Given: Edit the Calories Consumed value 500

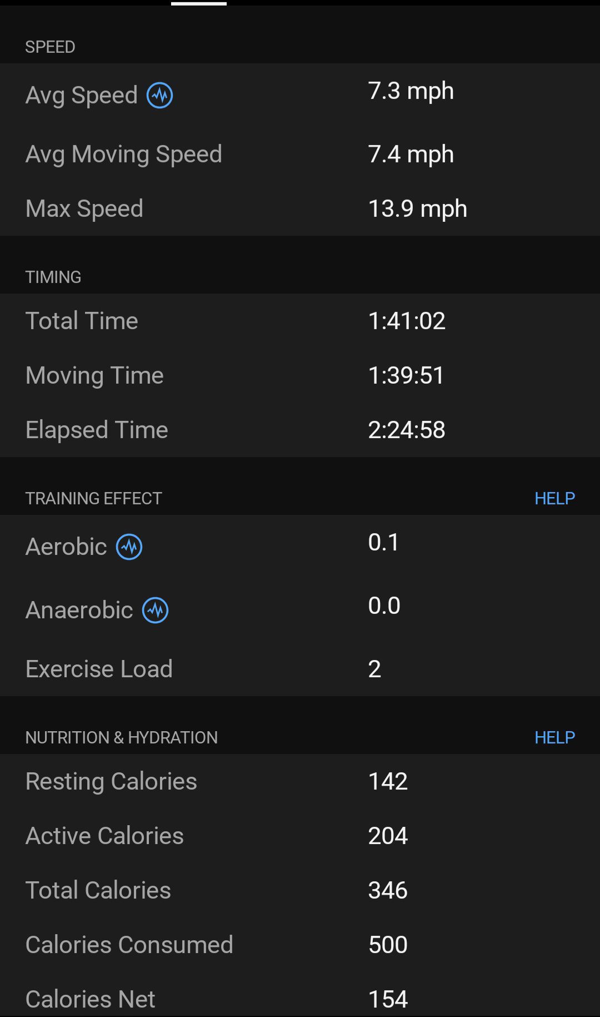Looking at the screenshot, I should [388, 945].
